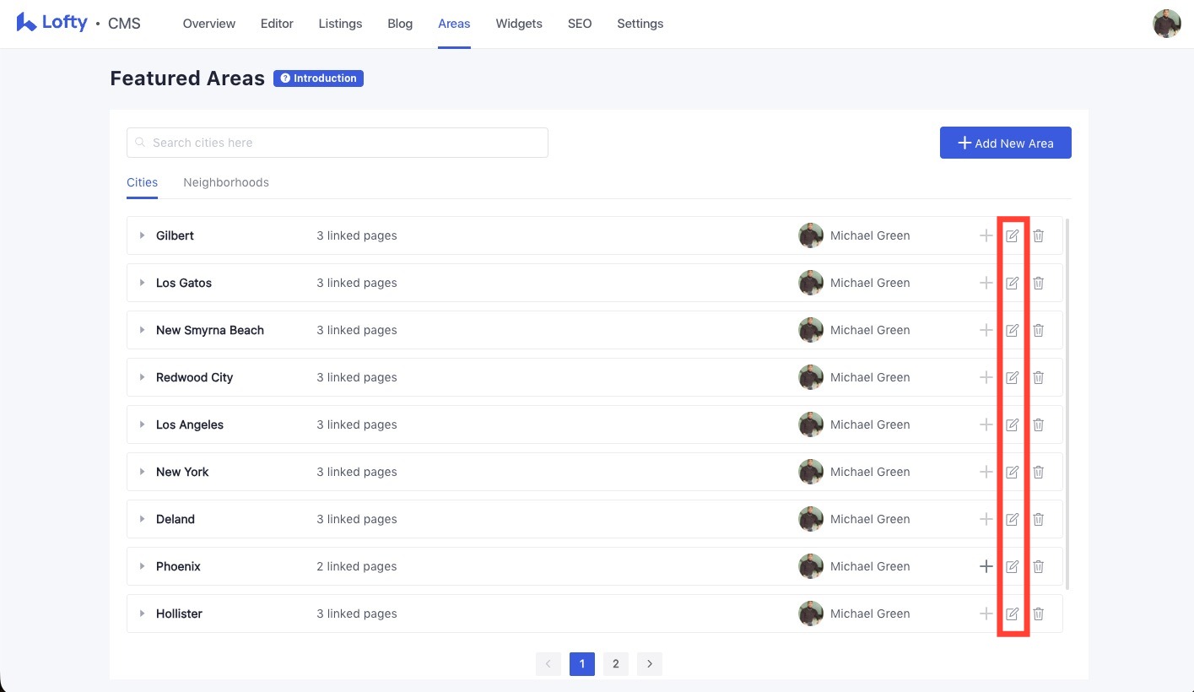Expand the Los Angeles row

[x=142, y=424]
